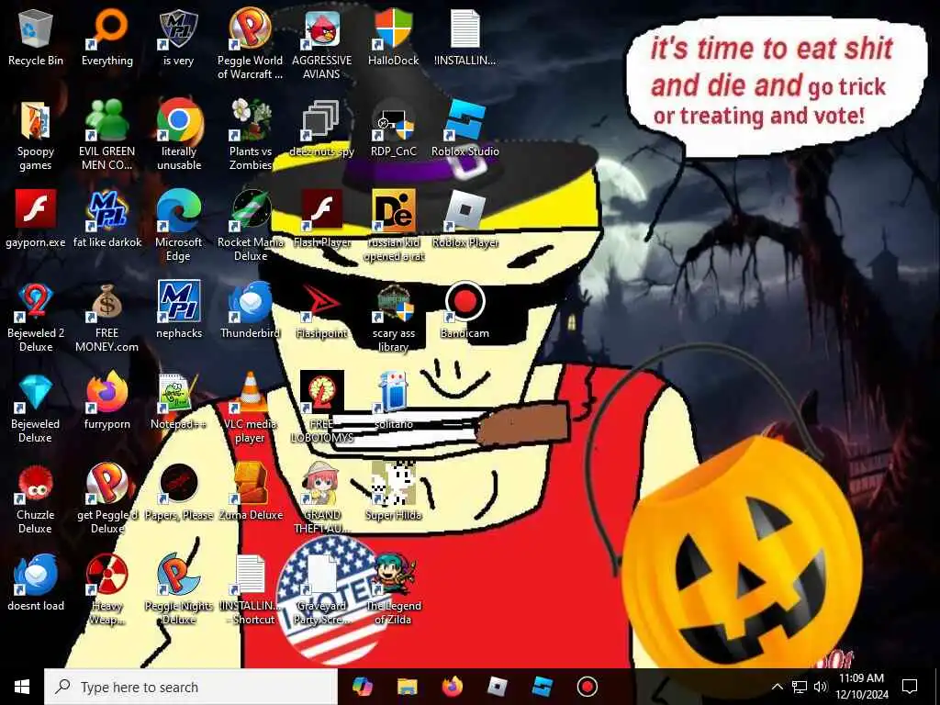Open the volume speaker tray icon
Screen dimensions: 940x705
point(821,687)
